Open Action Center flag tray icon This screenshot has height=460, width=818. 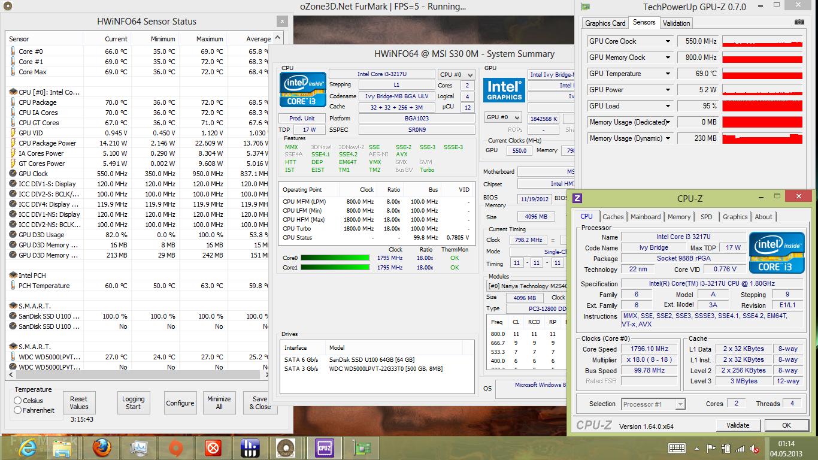click(x=711, y=448)
